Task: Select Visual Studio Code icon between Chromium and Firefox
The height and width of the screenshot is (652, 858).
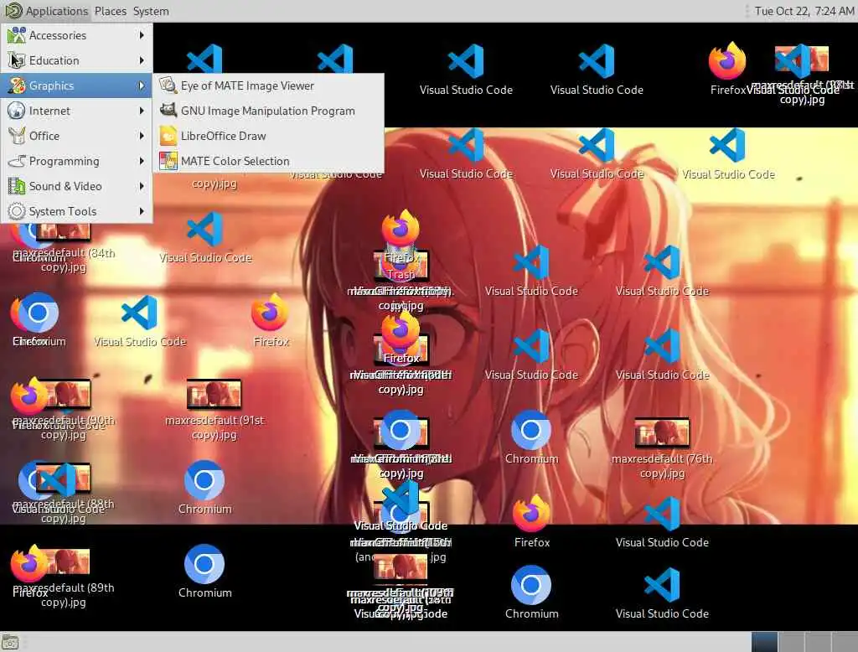Action: (140, 313)
